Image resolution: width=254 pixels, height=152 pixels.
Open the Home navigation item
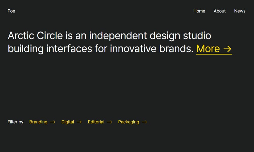coord(199,11)
